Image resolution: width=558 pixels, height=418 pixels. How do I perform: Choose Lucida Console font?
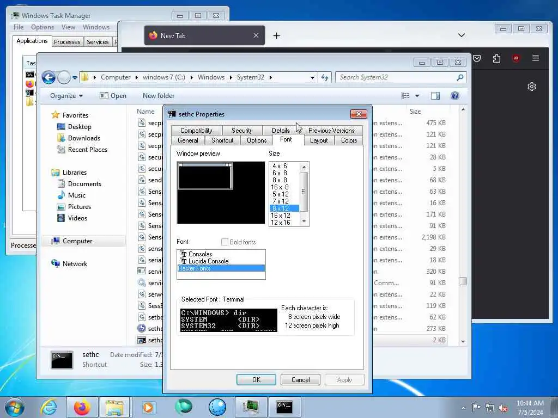pos(221,261)
